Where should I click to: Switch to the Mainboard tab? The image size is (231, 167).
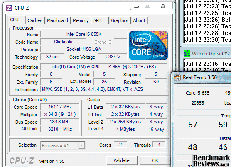[x=57, y=20]
